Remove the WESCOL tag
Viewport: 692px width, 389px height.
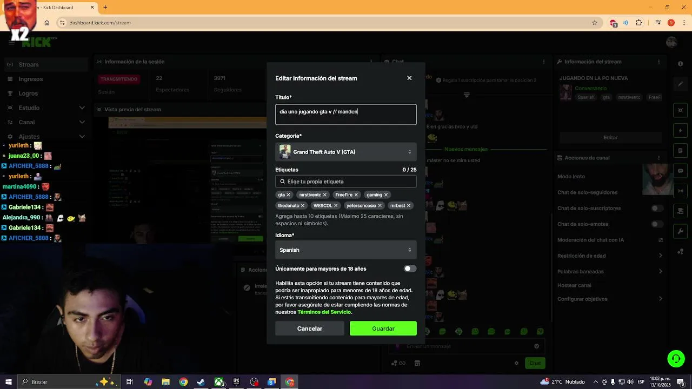(x=336, y=206)
